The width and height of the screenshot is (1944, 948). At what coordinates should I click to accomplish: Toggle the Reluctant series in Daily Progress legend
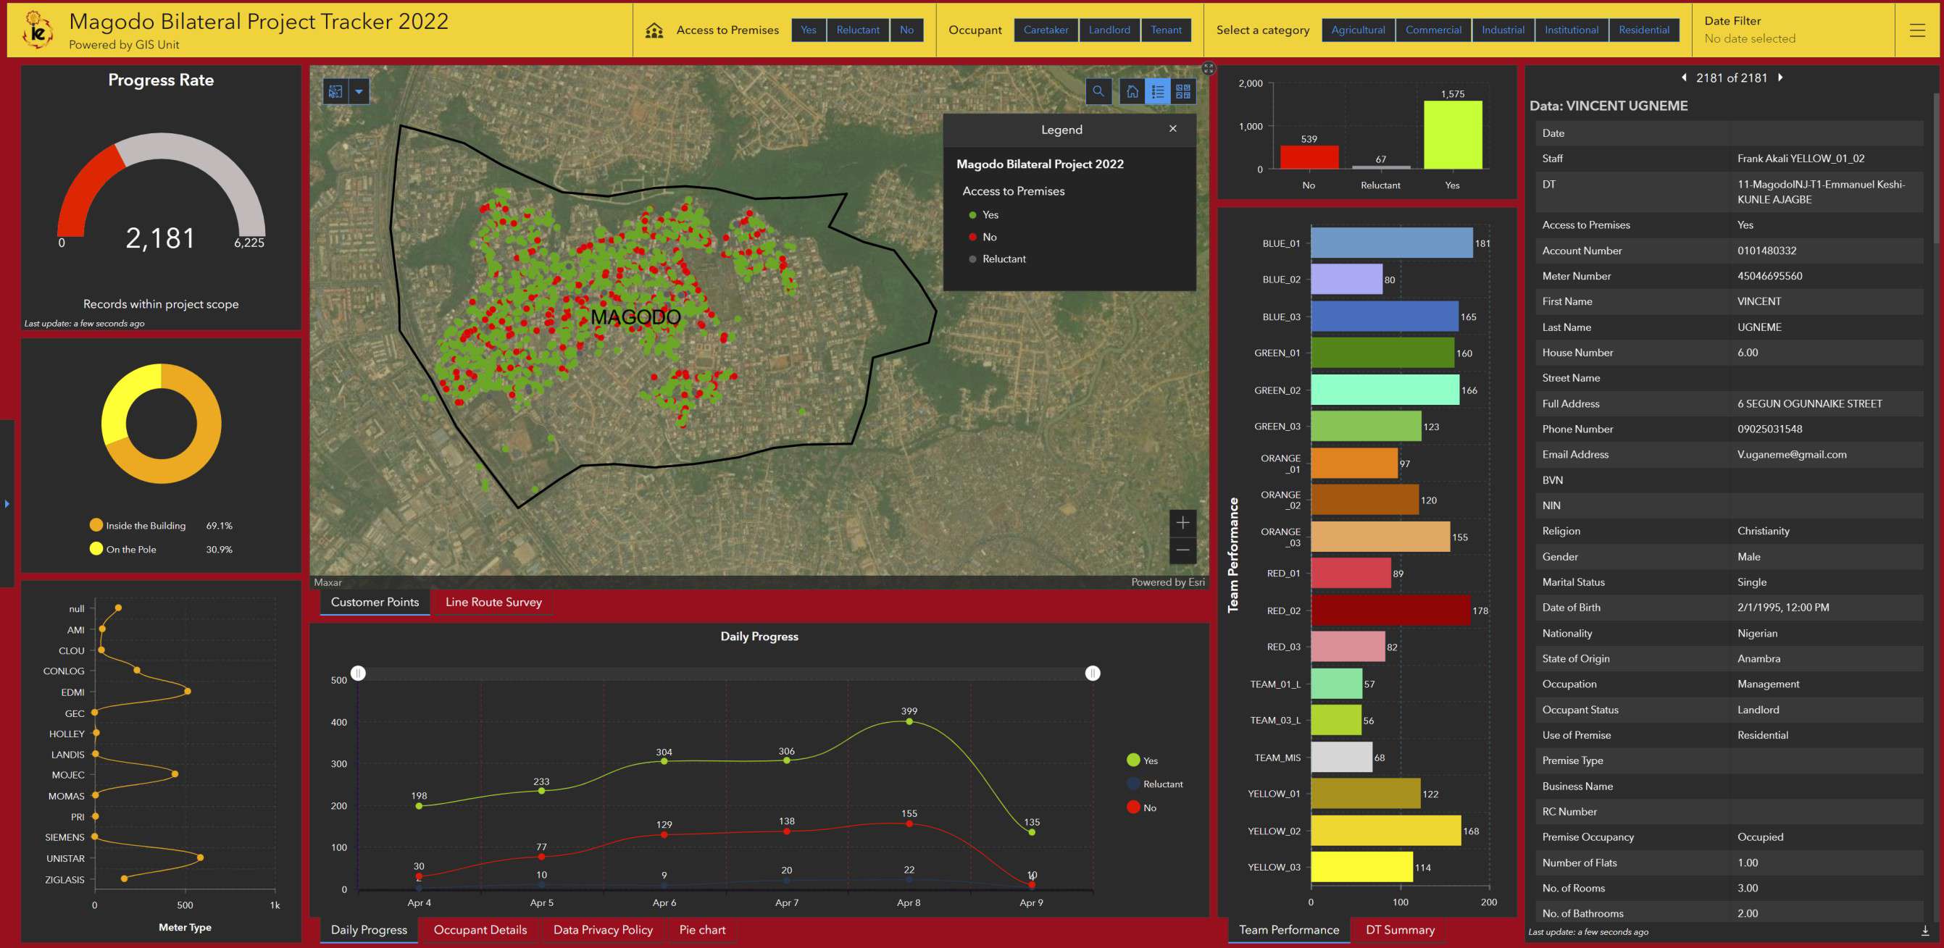point(1155,784)
